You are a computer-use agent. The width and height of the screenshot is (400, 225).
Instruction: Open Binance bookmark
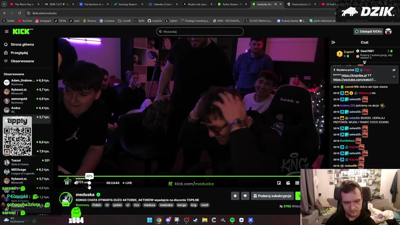[89, 21]
